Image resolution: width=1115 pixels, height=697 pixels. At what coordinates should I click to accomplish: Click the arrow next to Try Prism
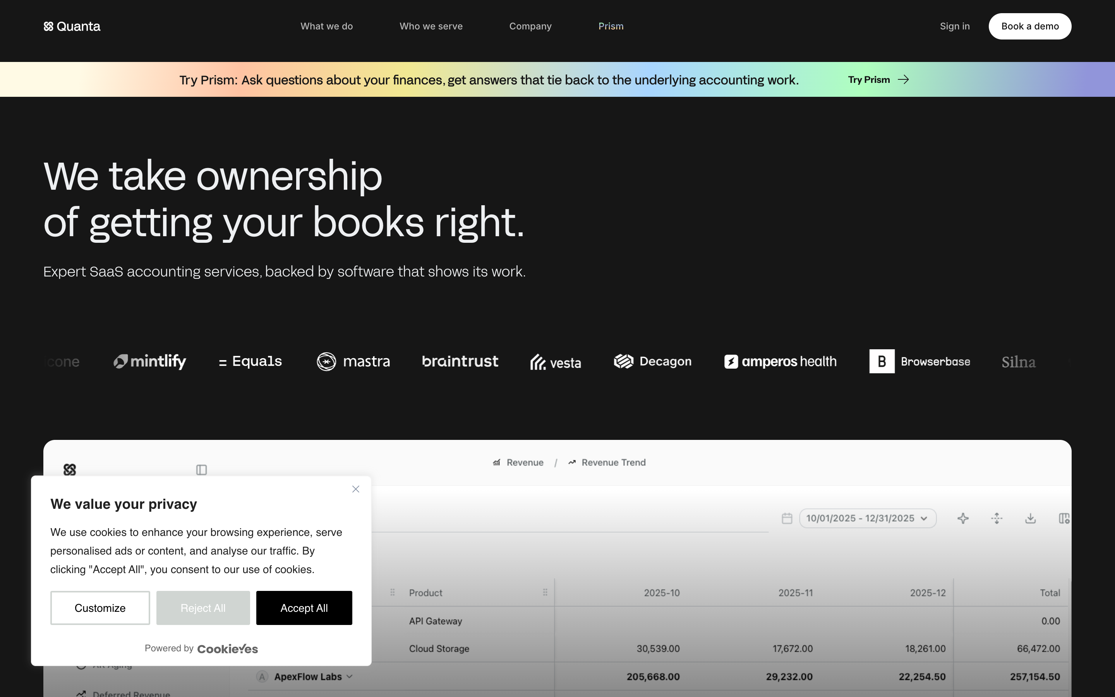point(904,80)
